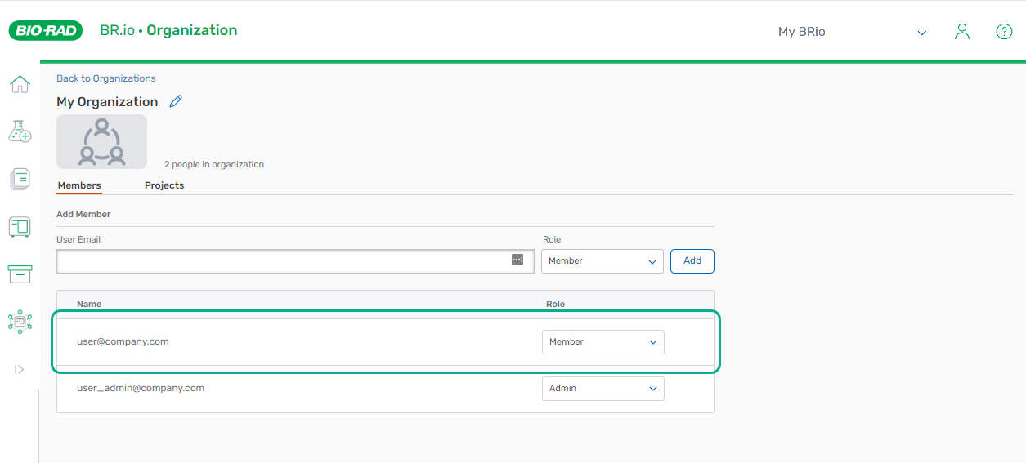Open the archive box icon
Image resolution: width=1026 pixels, height=463 pixels.
(20, 274)
